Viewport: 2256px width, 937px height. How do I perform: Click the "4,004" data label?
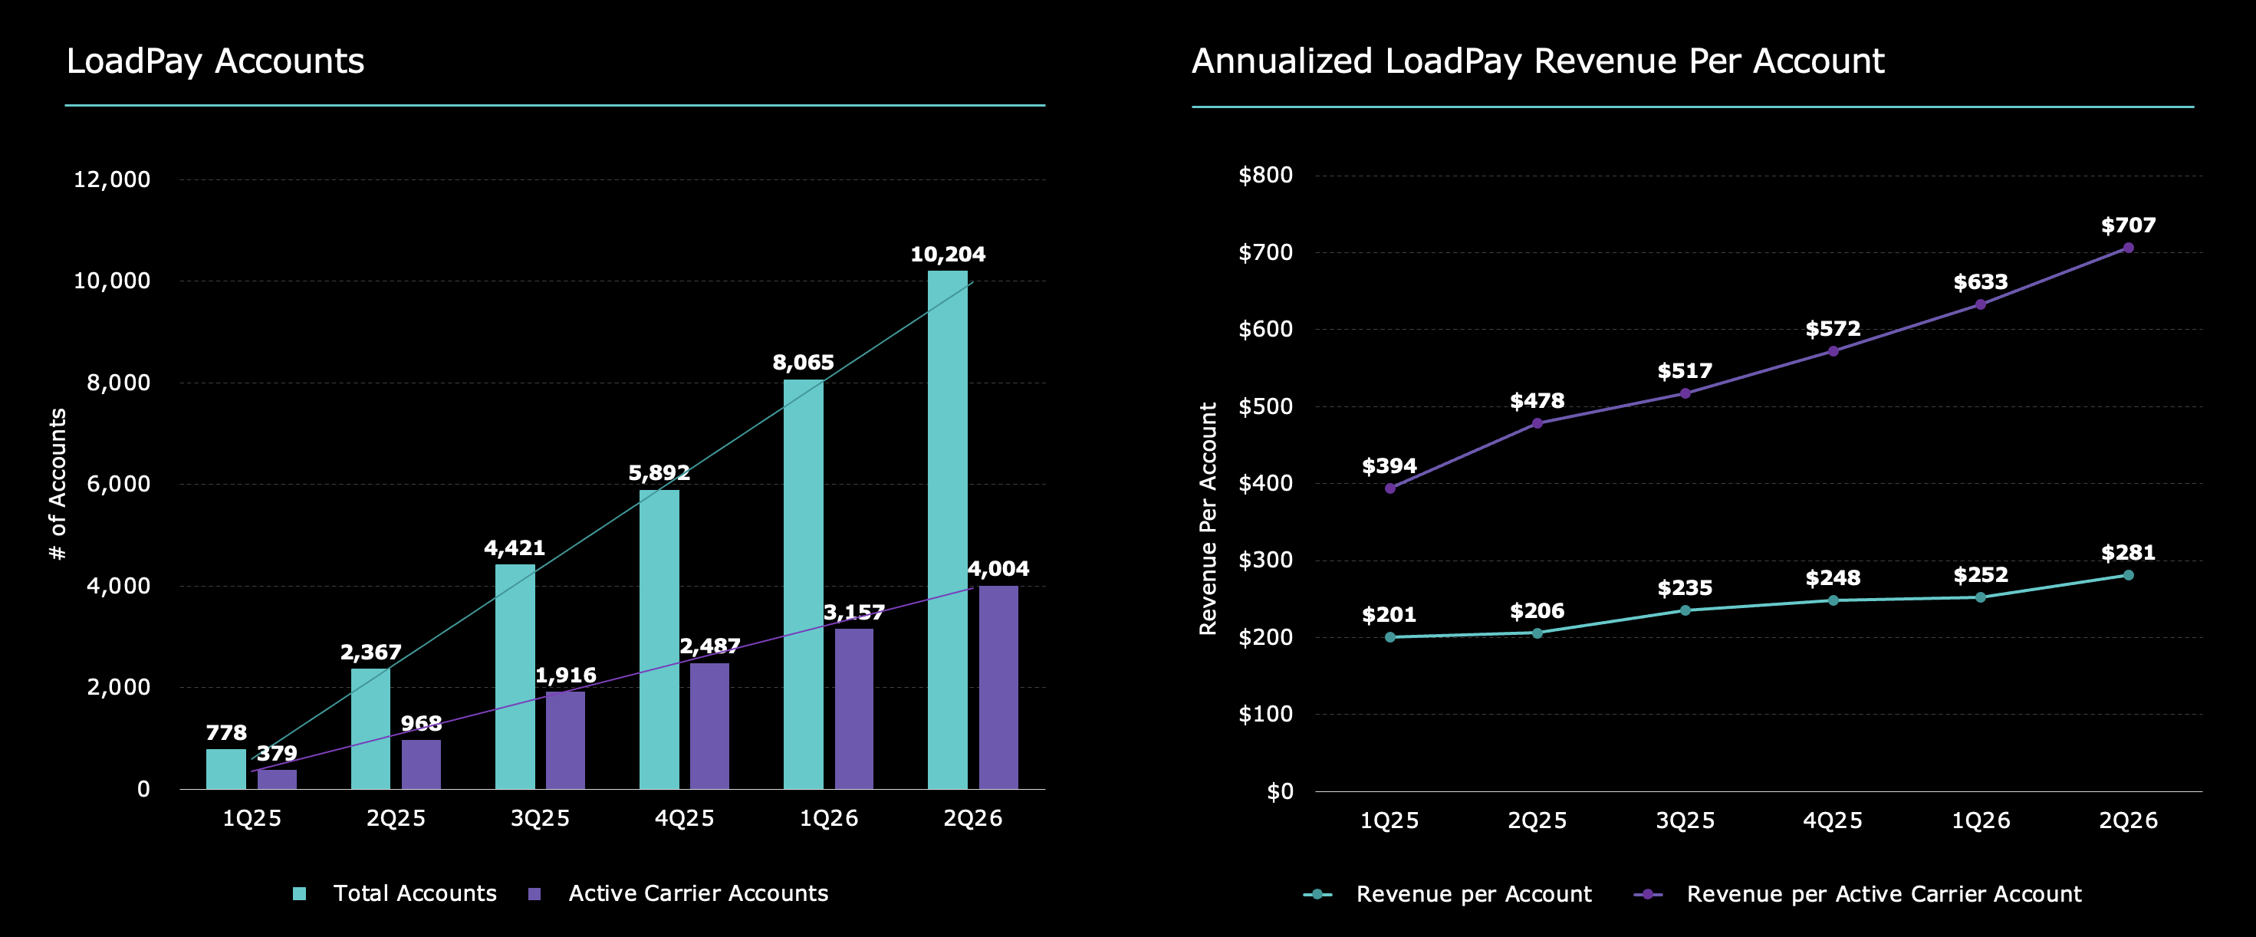coord(998,568)
